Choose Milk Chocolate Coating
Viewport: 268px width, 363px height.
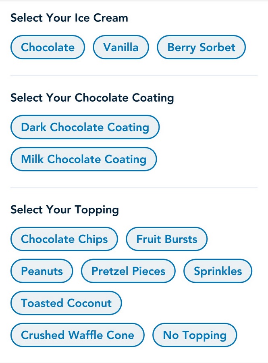point(83,159)
